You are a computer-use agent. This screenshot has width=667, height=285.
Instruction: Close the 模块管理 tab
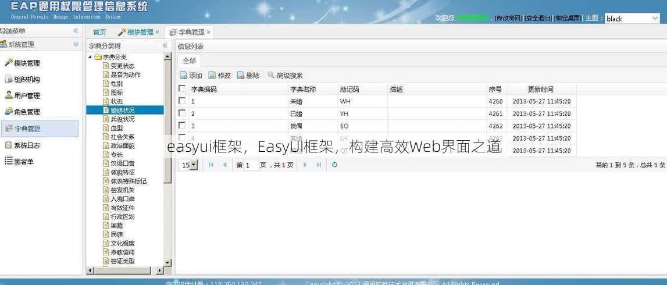tap(158, 32)
